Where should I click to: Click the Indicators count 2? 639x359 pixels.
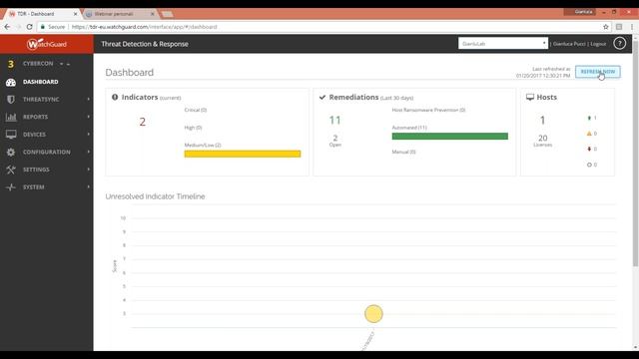coord(142,122)
